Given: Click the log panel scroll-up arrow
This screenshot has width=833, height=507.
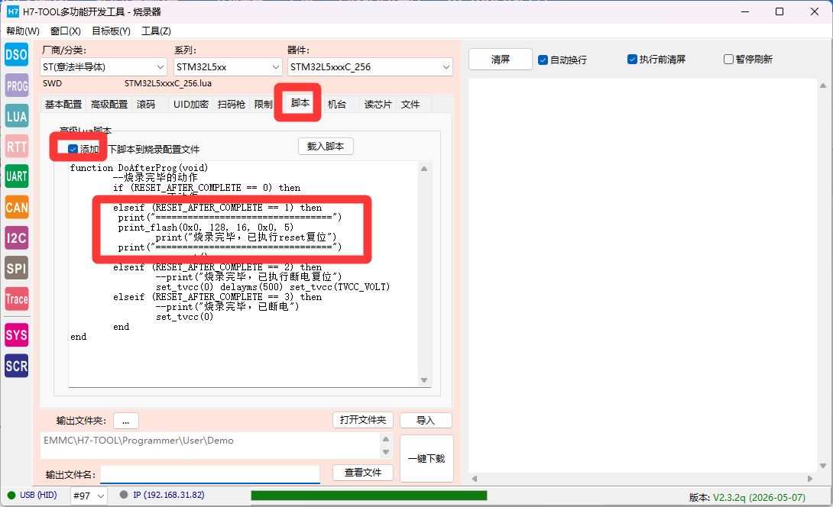Looking at the screenshot, I should click(823, 86).
